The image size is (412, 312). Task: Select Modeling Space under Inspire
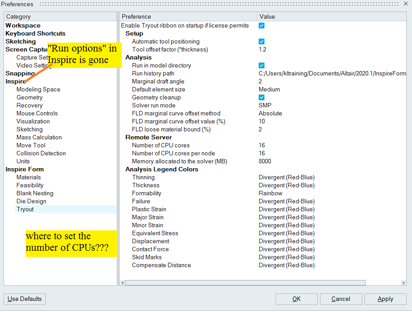(38, 90)
